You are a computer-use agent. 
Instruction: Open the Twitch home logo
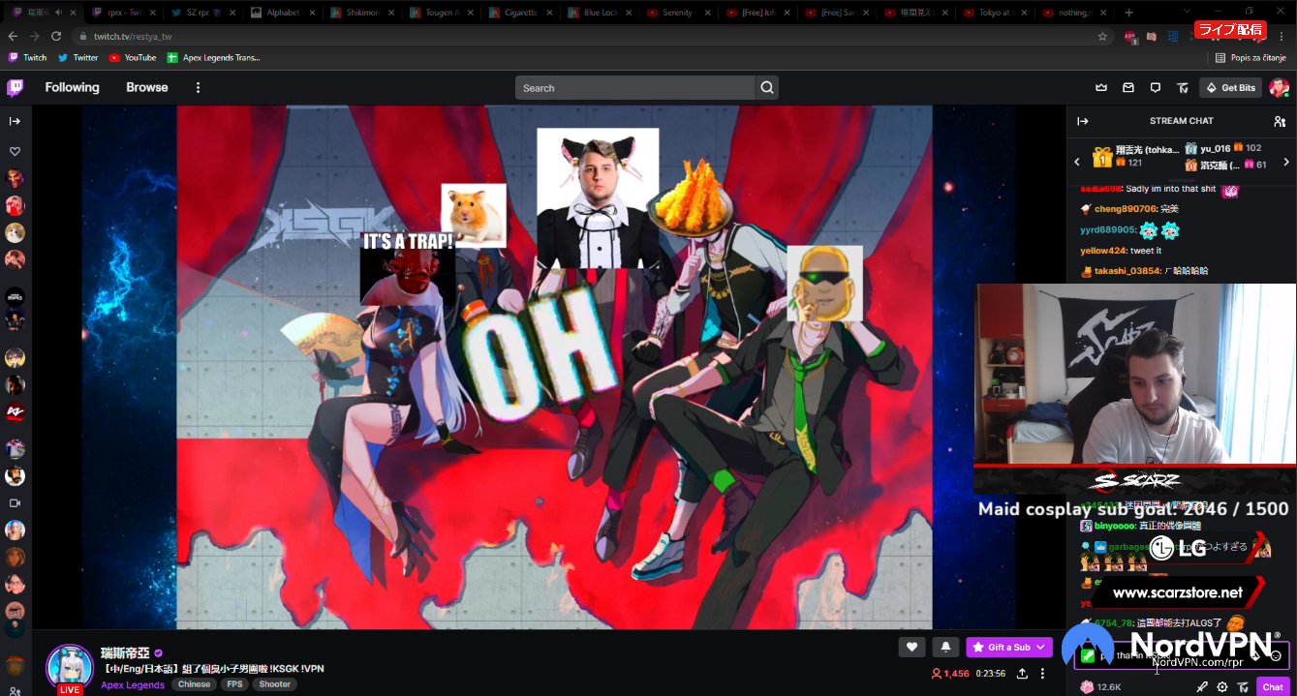coord(15,88)
